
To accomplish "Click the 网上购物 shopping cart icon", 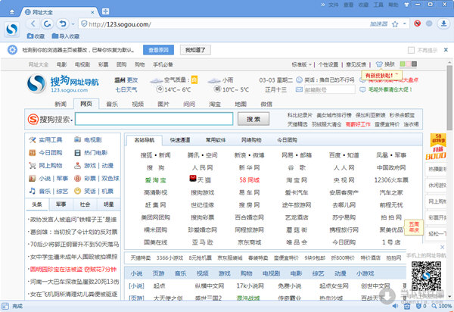I will (33, 165).
